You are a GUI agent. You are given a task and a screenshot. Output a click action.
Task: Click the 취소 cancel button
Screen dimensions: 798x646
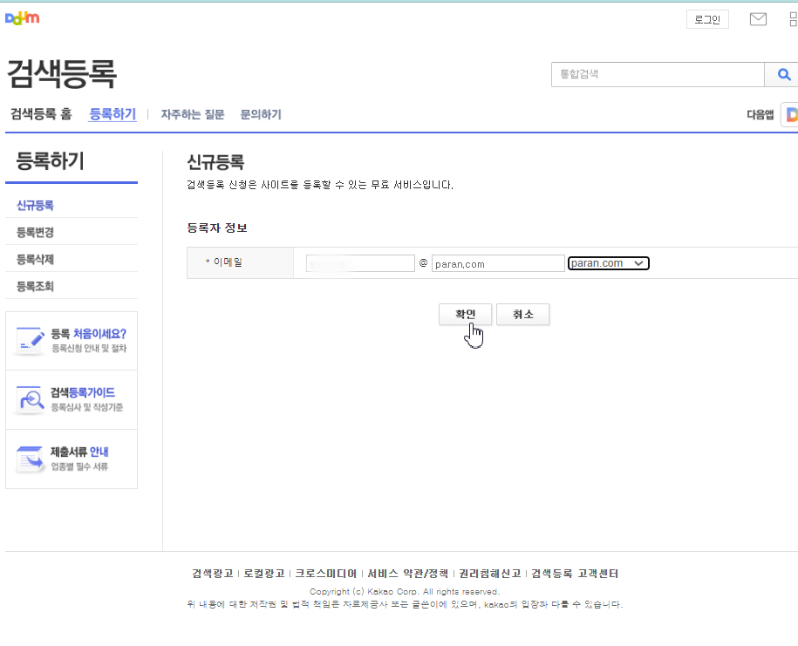coord(522,315)
